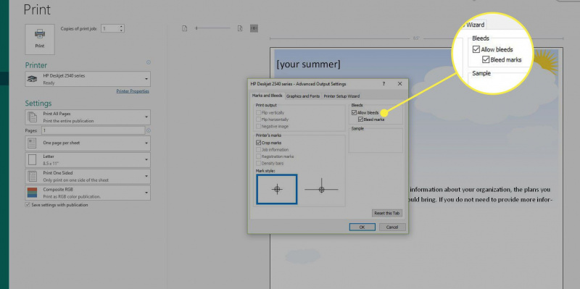Screen dimensions: 580x289
Task: Click the large Print printer icon button
Action: click(40, 39)
